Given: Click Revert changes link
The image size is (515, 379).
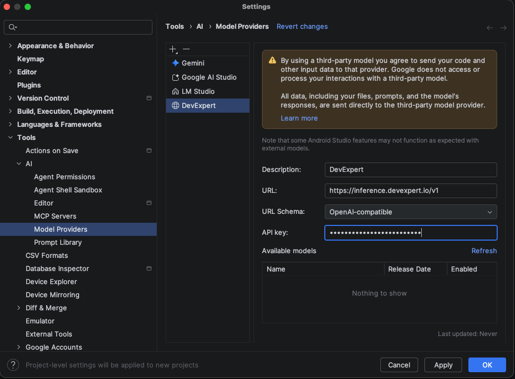Looking at the screenshot, I should (302, 27).
